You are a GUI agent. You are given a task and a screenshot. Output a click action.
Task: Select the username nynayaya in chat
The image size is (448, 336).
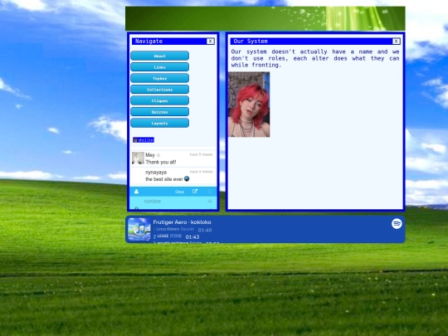tap(156, 173)
